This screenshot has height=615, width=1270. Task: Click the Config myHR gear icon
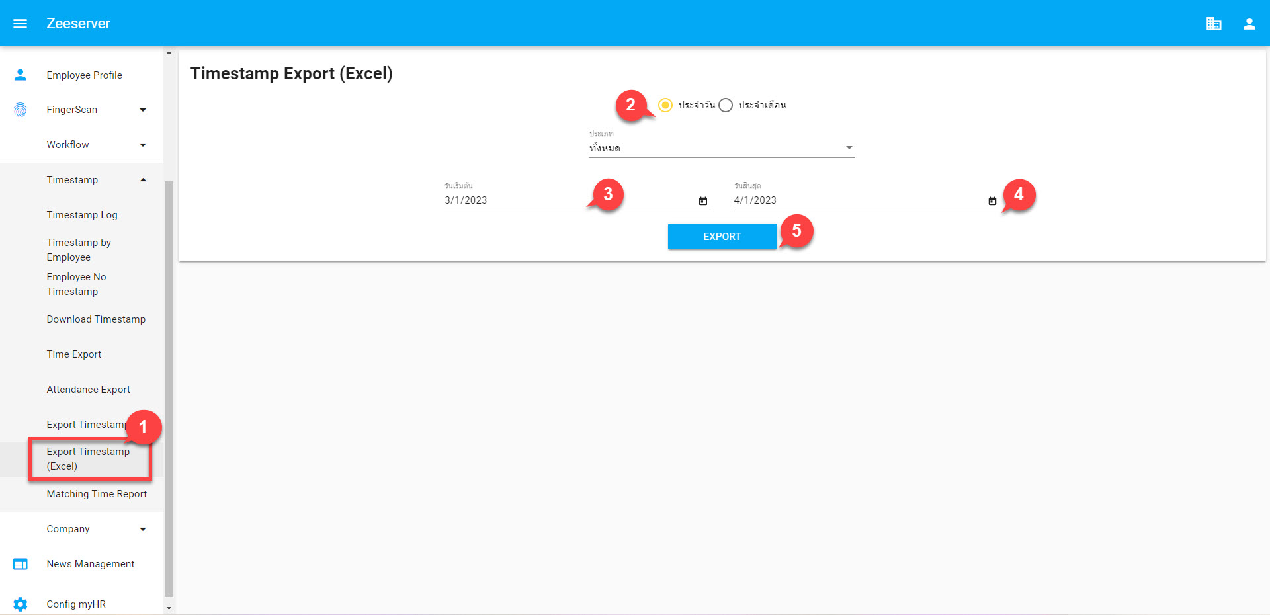click(20, 604)
